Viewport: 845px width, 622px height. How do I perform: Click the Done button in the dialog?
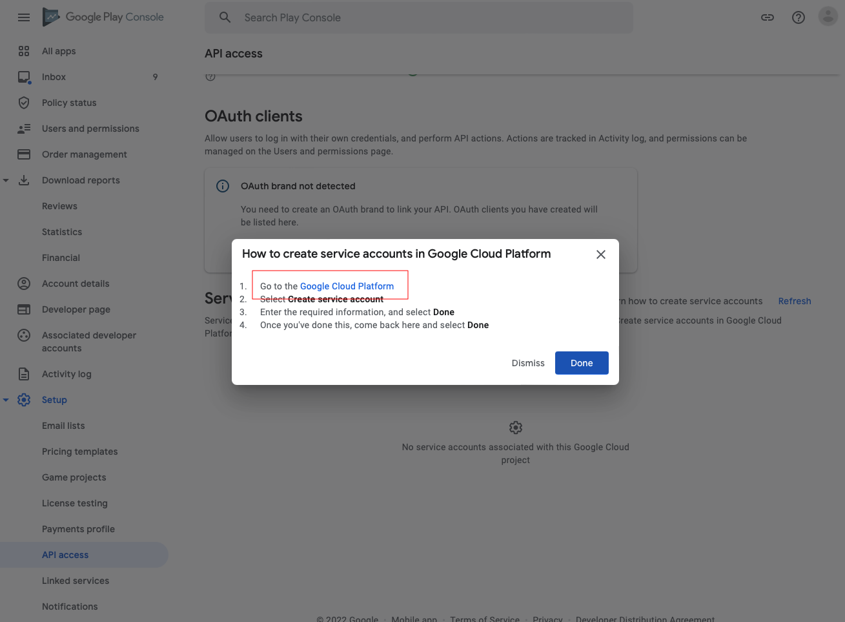(x=581, y=363)
